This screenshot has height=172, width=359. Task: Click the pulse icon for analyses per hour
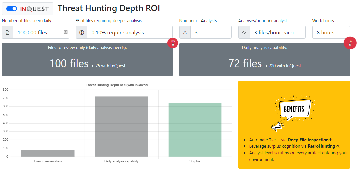(244, 32)
